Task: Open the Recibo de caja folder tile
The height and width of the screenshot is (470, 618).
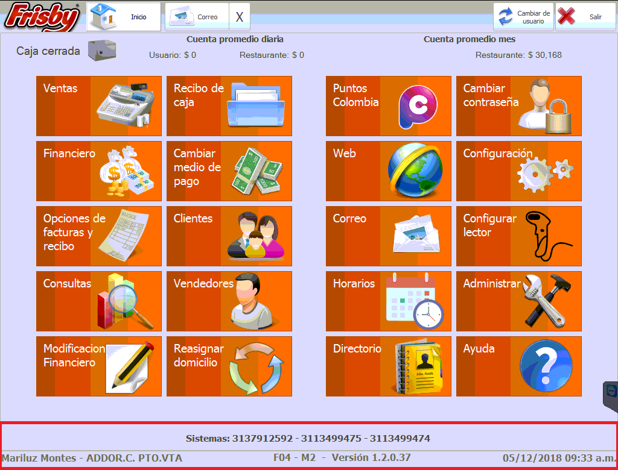Action: (x=229, y=106)
